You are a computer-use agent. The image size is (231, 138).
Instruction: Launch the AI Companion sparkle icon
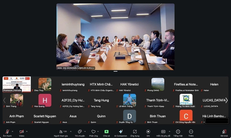[121, 132]
